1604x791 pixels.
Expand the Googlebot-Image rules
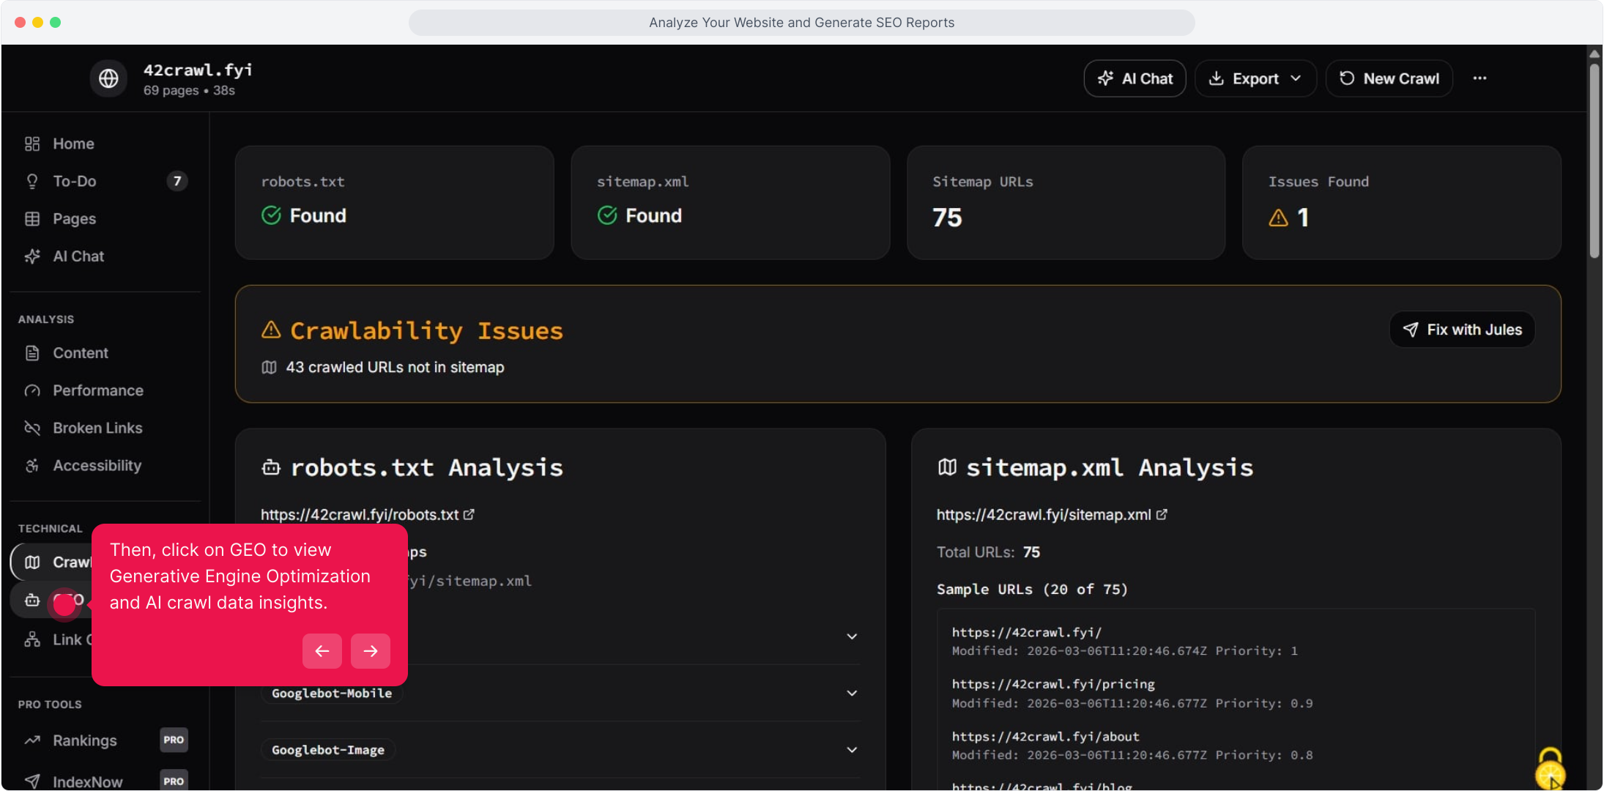[x=852, y=750]
